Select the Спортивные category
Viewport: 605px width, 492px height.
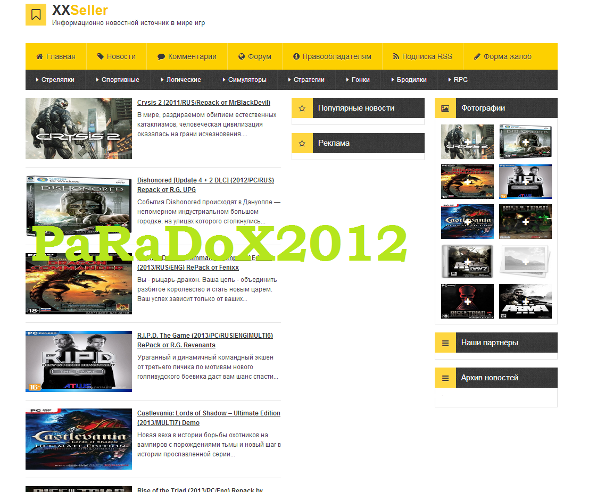118,80
